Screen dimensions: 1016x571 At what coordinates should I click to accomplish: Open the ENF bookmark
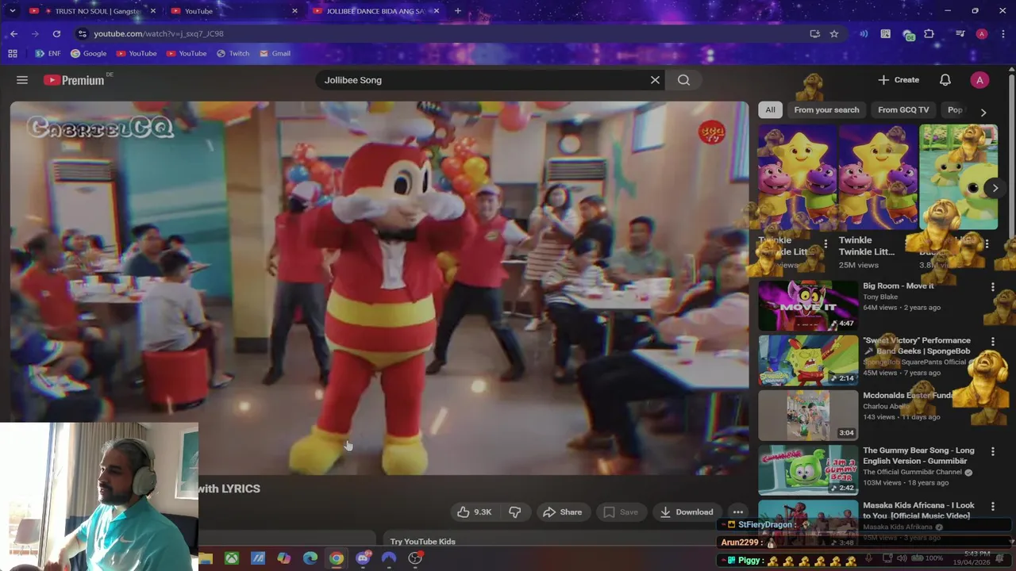tap(48, 54)
